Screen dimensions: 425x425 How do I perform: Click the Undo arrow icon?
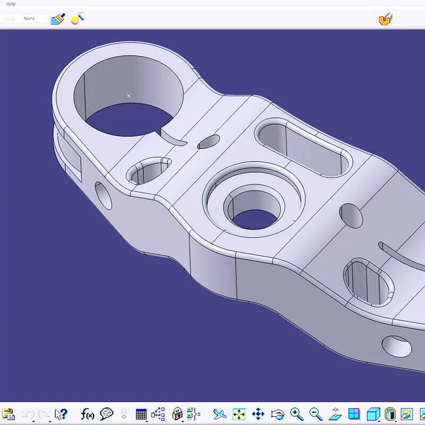click(28, 414)
